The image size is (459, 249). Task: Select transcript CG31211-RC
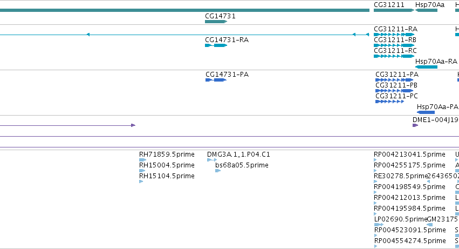pos(394,56)
